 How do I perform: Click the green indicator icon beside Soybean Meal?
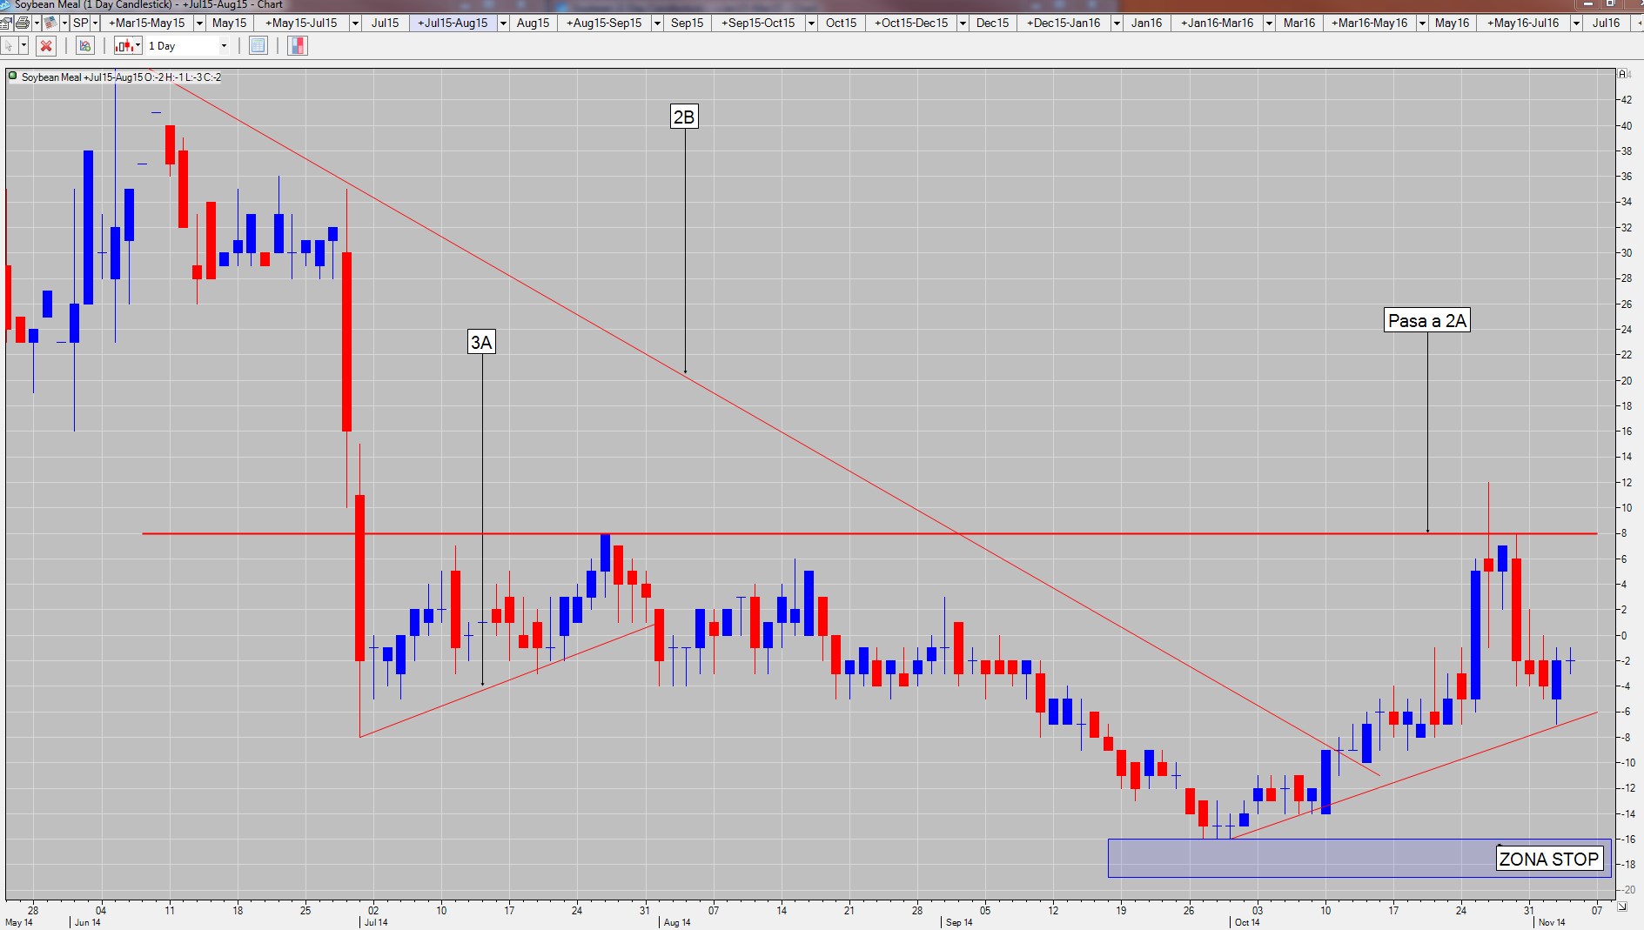point(13,77)
